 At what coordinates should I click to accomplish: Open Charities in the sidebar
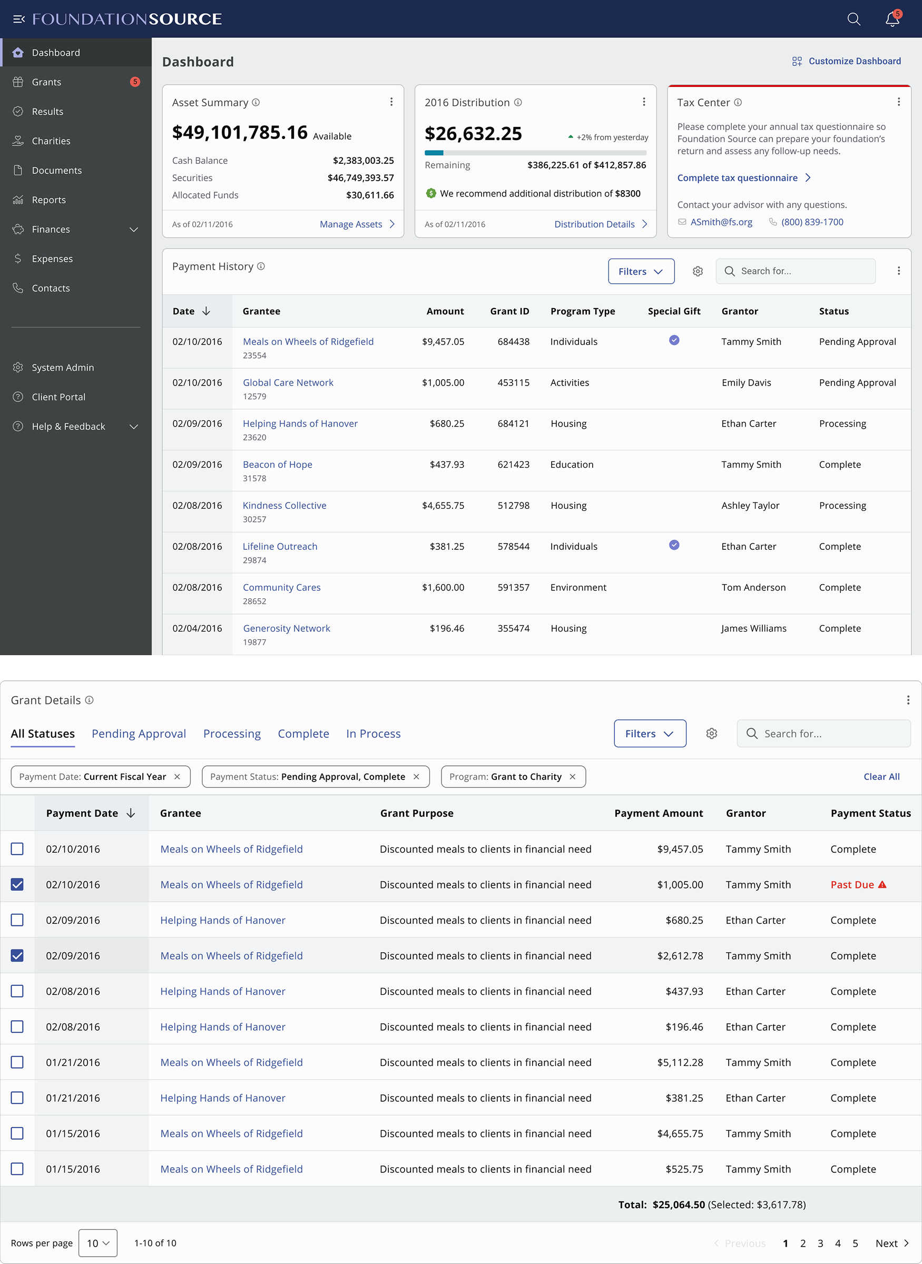pyautogui.click(x=51, y=141)
